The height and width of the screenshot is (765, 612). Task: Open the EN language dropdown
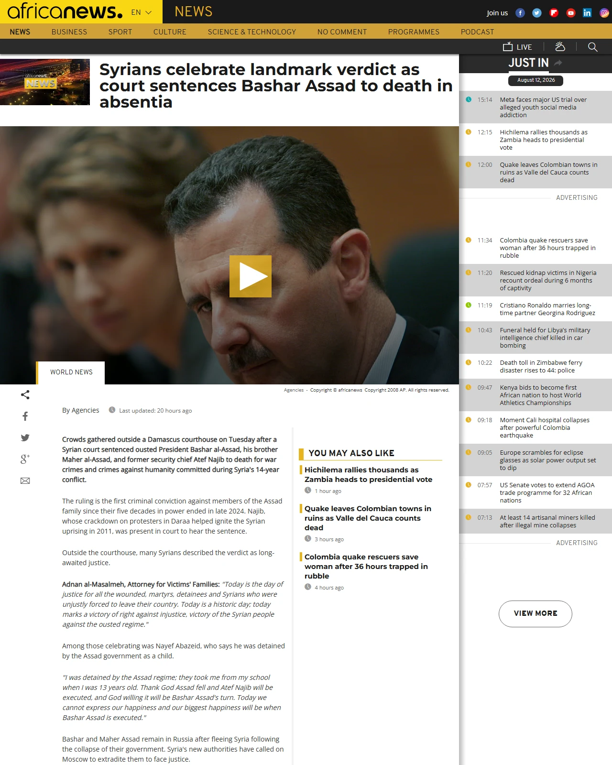click(142, 12)
